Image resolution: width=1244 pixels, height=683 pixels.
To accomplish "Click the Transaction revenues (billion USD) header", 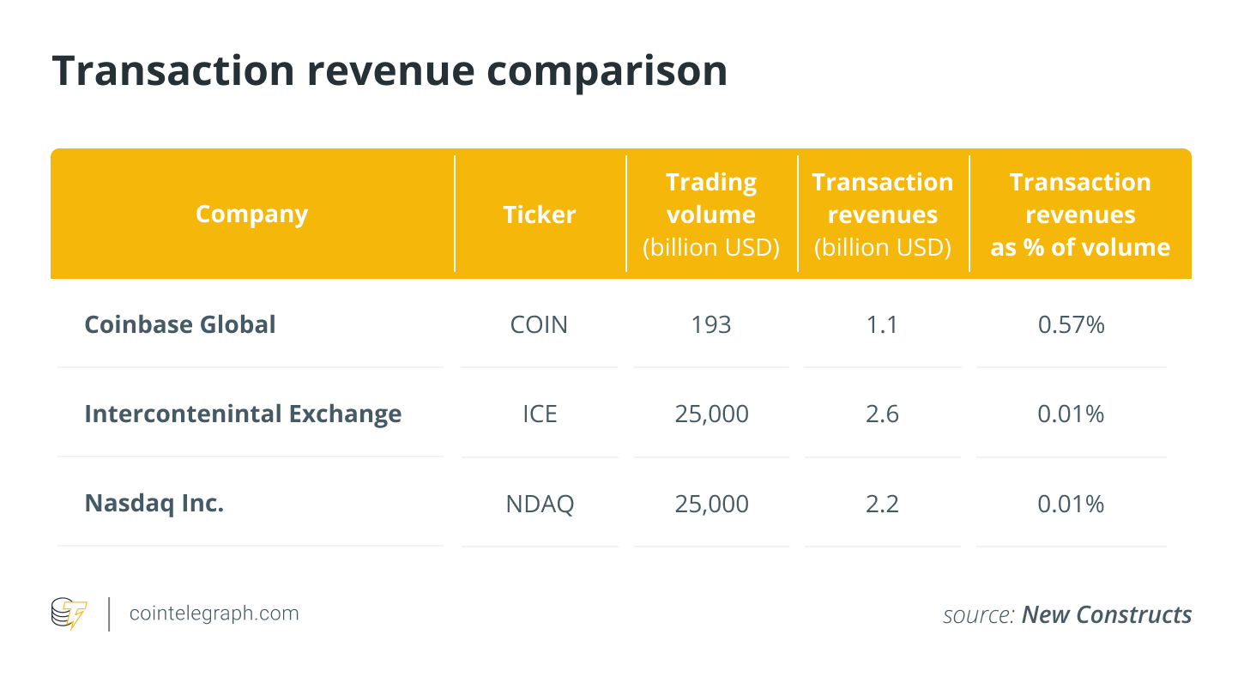I will point(883,215).
